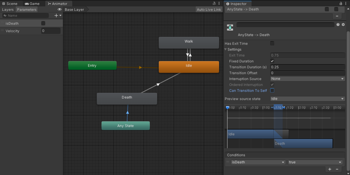Toggle the isDeath parameter checkbox
The width and height of the screenshot is (350, 175).
43,23
